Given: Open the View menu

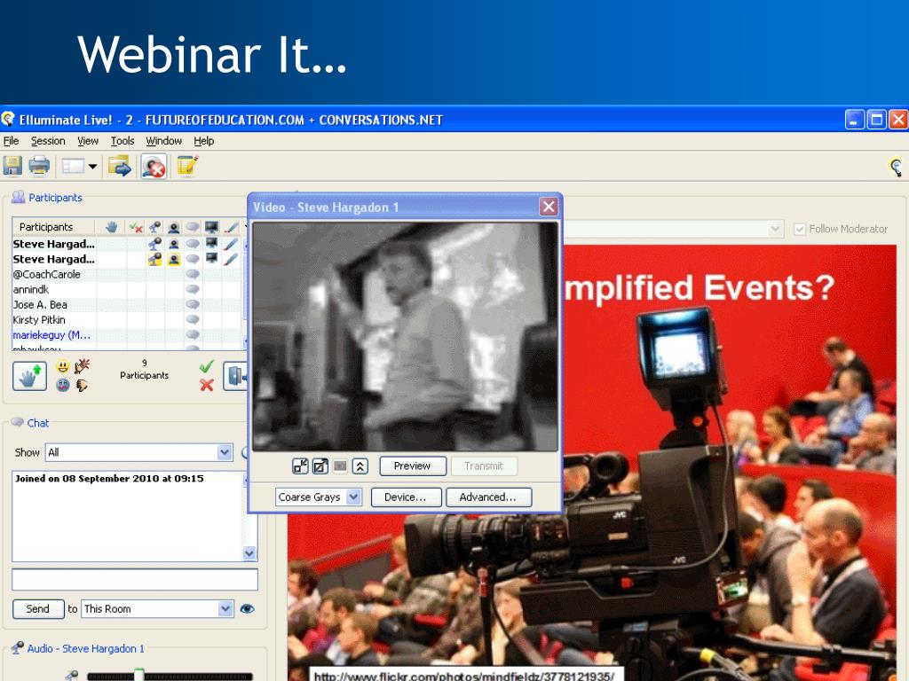Looking at the screenshot, I should click(88, 141).
